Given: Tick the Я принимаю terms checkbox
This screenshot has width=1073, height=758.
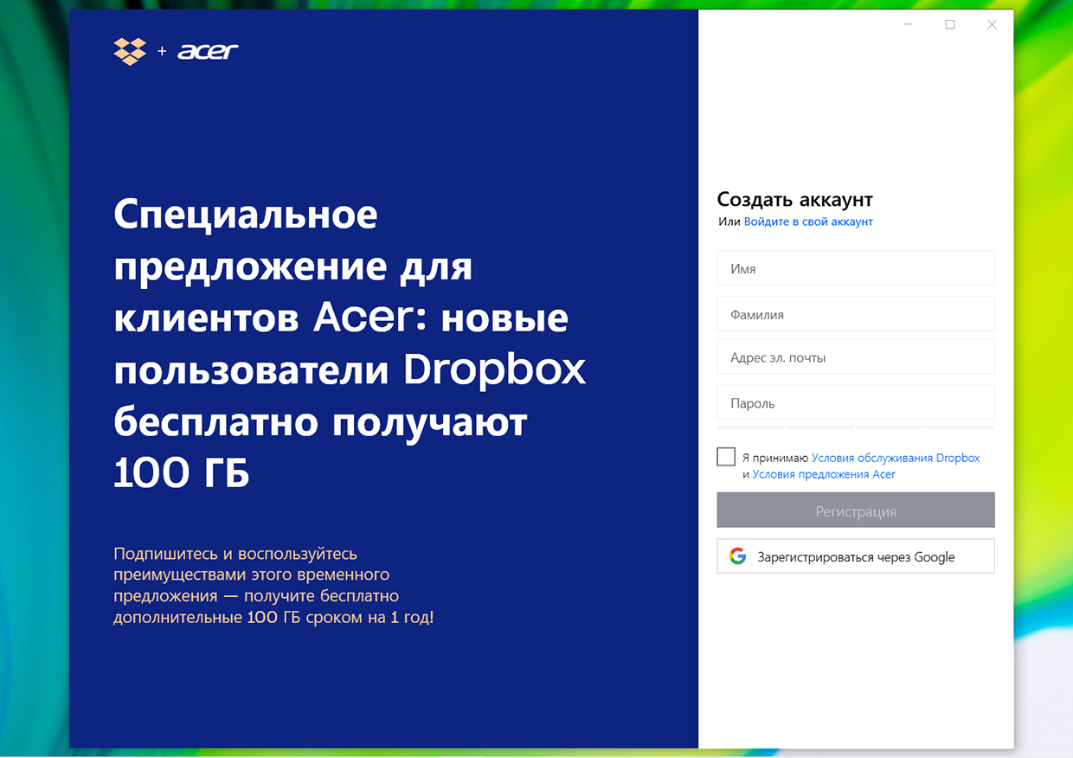Looking at the screenshot, I should point(726,457).
